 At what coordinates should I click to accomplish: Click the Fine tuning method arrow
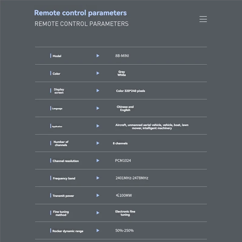click(x=98, y=213)
